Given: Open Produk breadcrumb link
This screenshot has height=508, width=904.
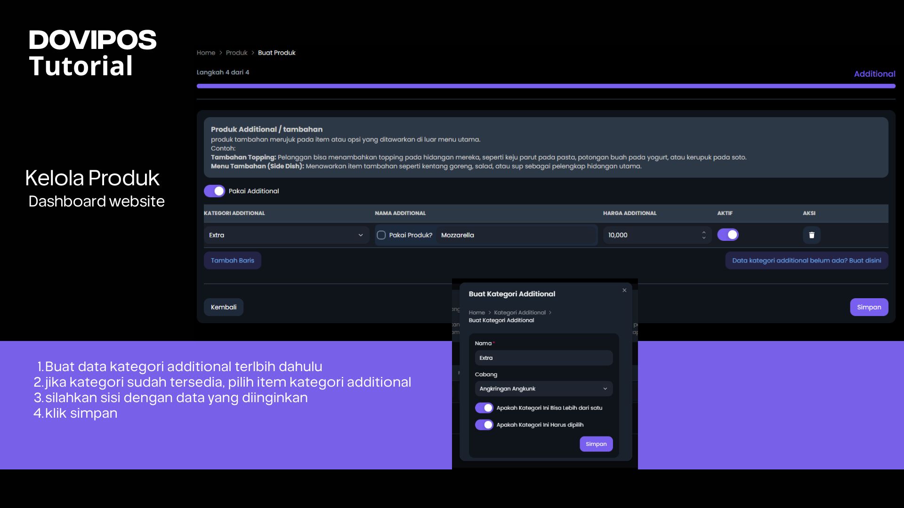Looking at the screenshot, I should [236, 53].
